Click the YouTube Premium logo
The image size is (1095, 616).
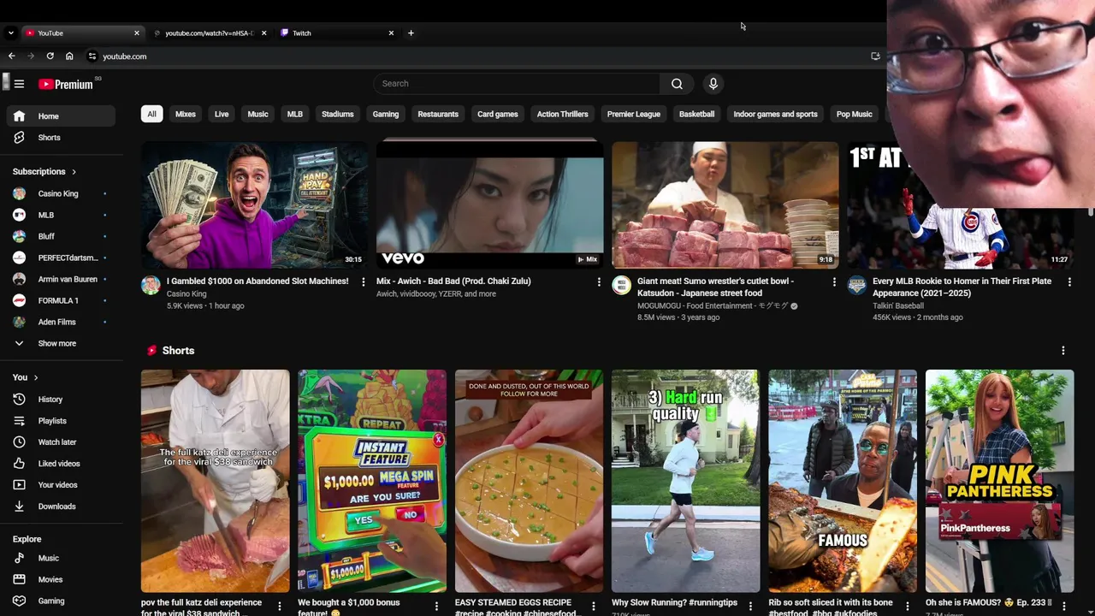tap(65, 84)
